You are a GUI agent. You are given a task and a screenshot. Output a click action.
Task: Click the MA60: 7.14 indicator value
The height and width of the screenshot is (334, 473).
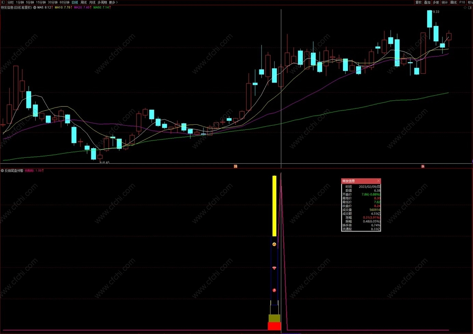point(102,8)
